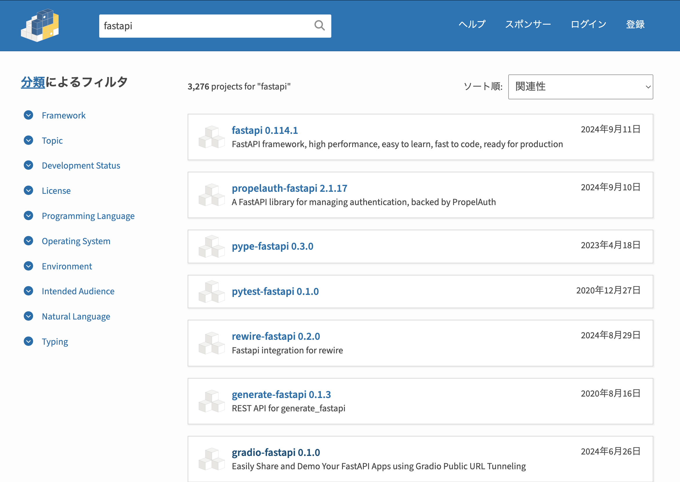The height and width of the screenshot is (482, 680).
Task: Expand the License filter chevron icon
Action: [28, 191]
